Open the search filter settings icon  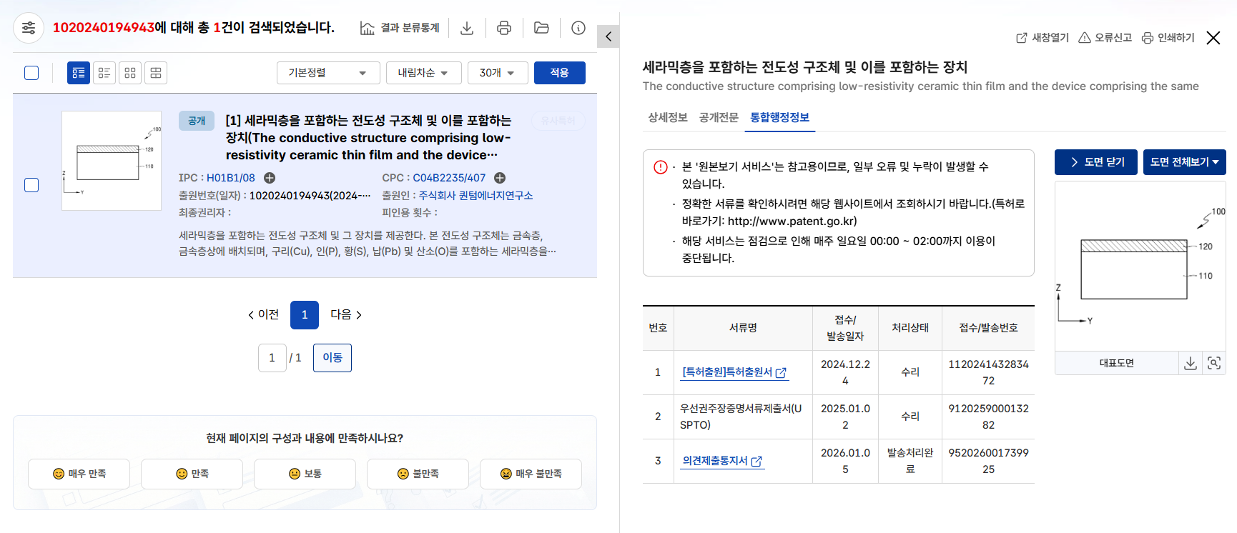click(29, 28)
